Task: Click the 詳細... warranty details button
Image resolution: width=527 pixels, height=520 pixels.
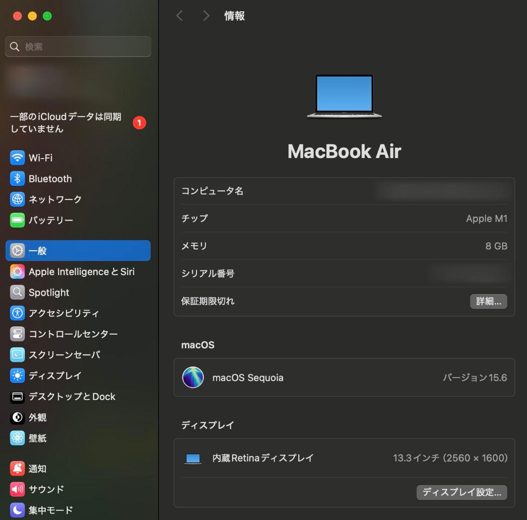Action: [x=488, y=301]
